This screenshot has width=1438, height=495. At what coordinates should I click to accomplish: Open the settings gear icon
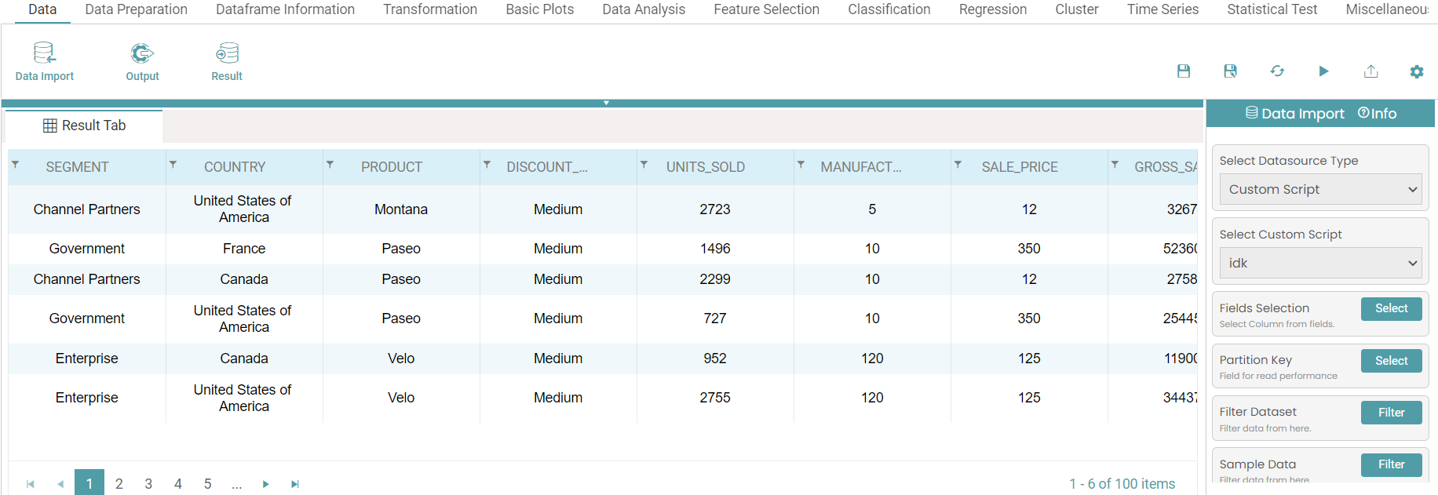click(1417, 71)
